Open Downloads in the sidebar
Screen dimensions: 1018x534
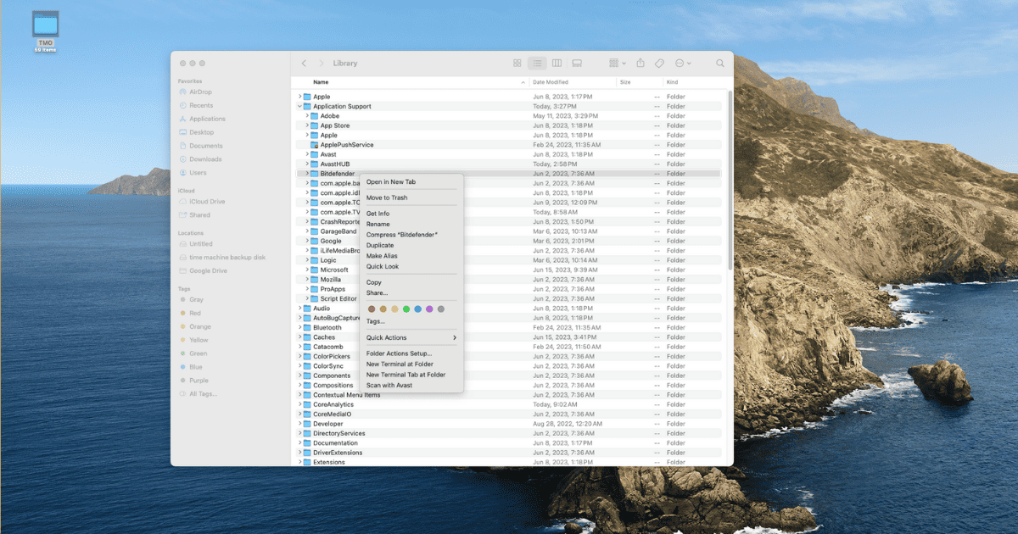tap(205, 159)
